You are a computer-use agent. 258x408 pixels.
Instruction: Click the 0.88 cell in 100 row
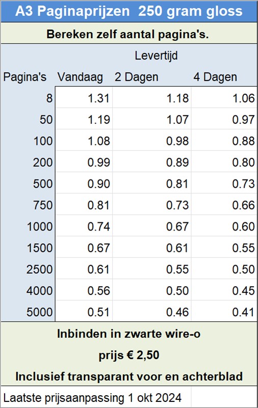(224, 141)
